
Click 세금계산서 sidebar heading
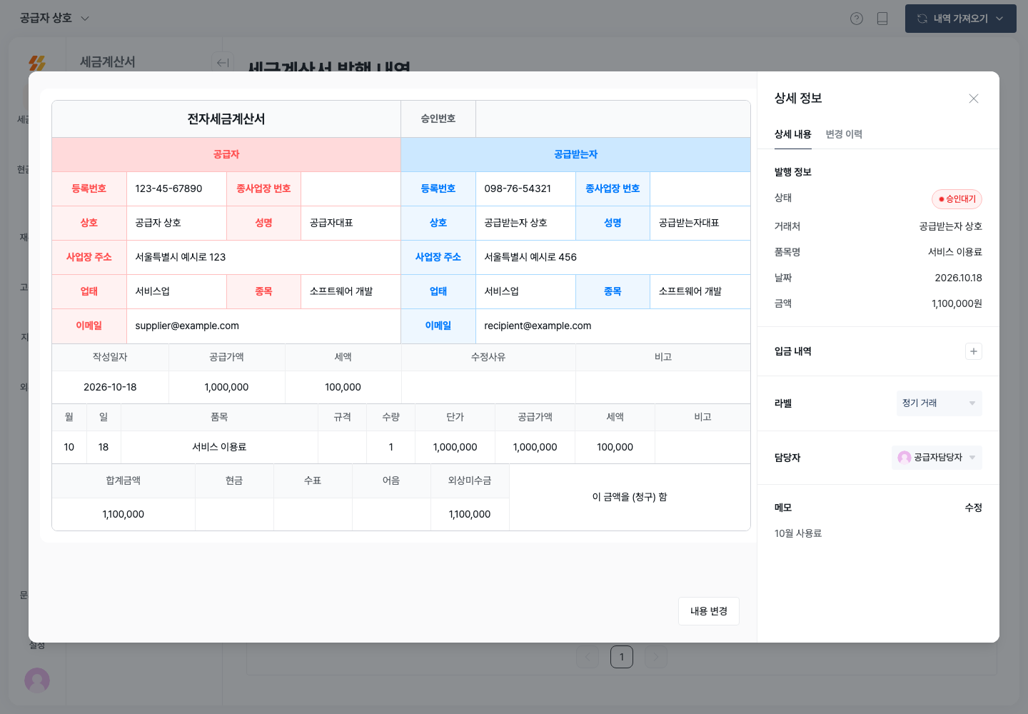108,62
